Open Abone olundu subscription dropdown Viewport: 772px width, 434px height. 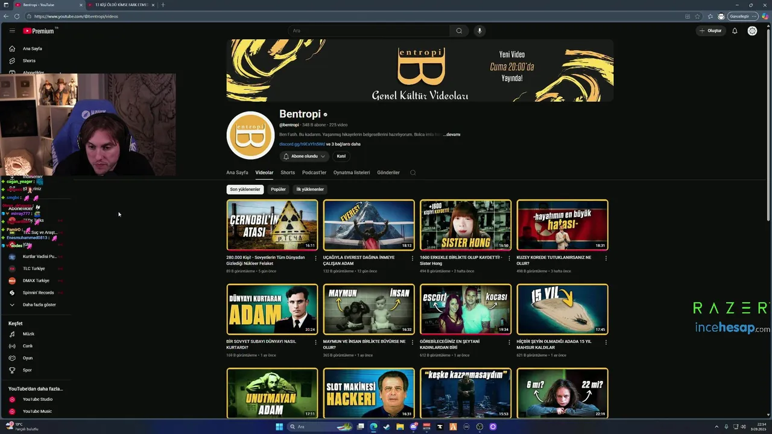305,156
